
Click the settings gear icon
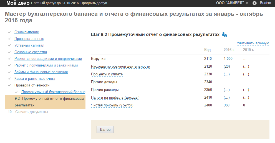[x=254, y=3]
